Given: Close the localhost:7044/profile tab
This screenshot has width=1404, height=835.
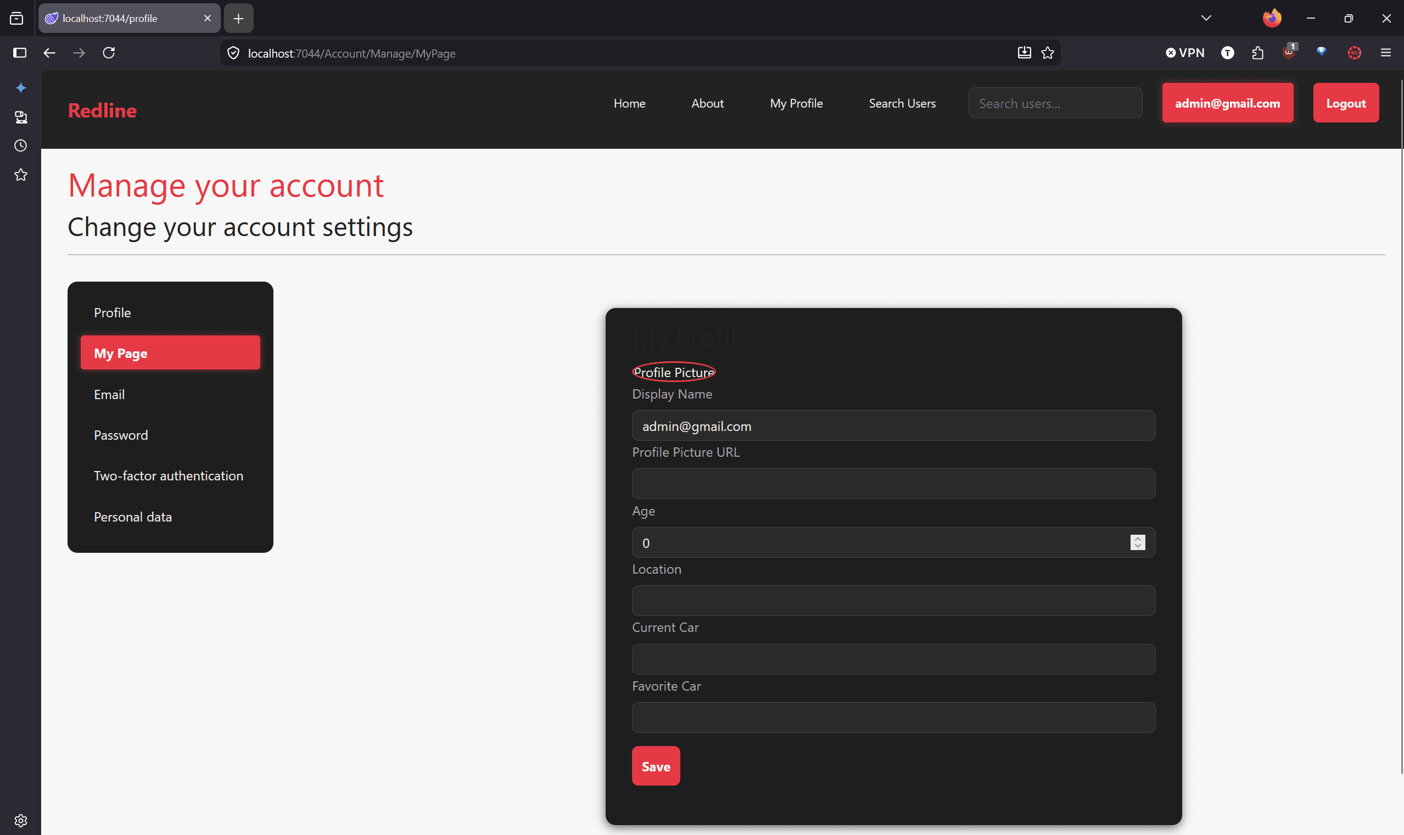Looking at the screenshot, I should (x=208, y=19).
